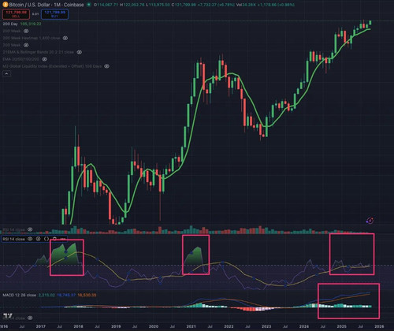View source code of the RSI indicator

coord(46,239)
